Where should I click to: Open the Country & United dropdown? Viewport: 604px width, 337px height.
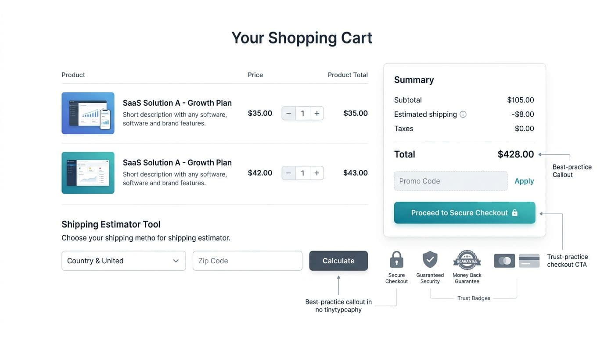[123, 260]
